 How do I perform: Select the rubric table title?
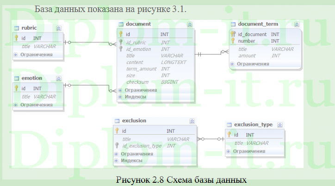29,28
